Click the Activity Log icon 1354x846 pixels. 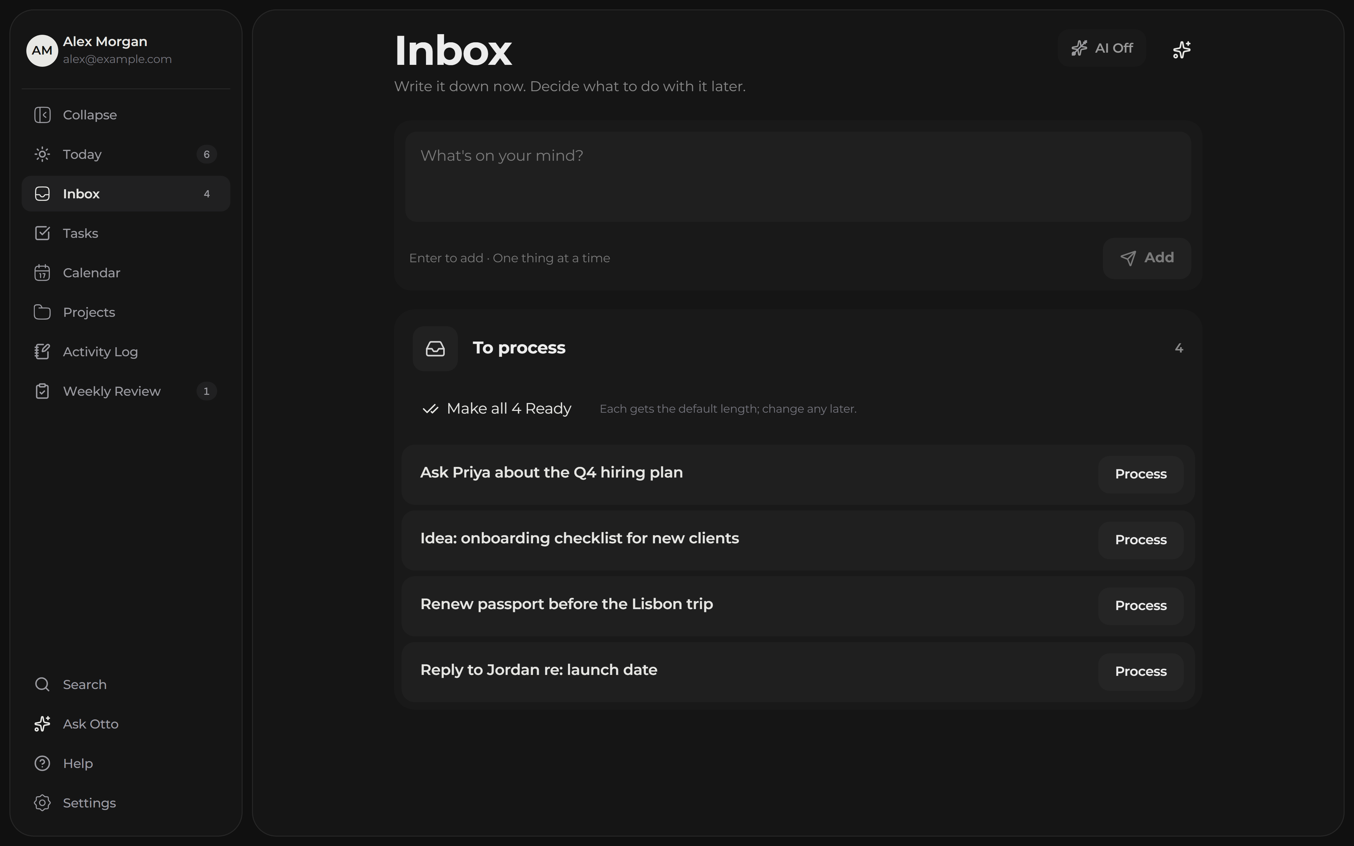pos(42,351)
